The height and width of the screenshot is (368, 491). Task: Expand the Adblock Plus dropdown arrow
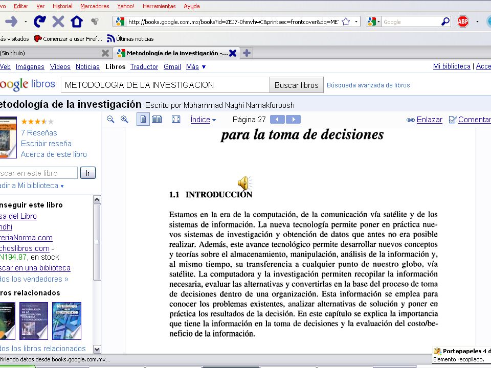coord(477,21)
